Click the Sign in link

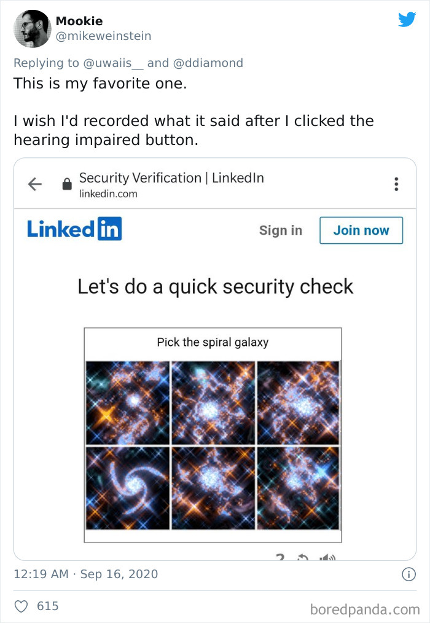280,230
